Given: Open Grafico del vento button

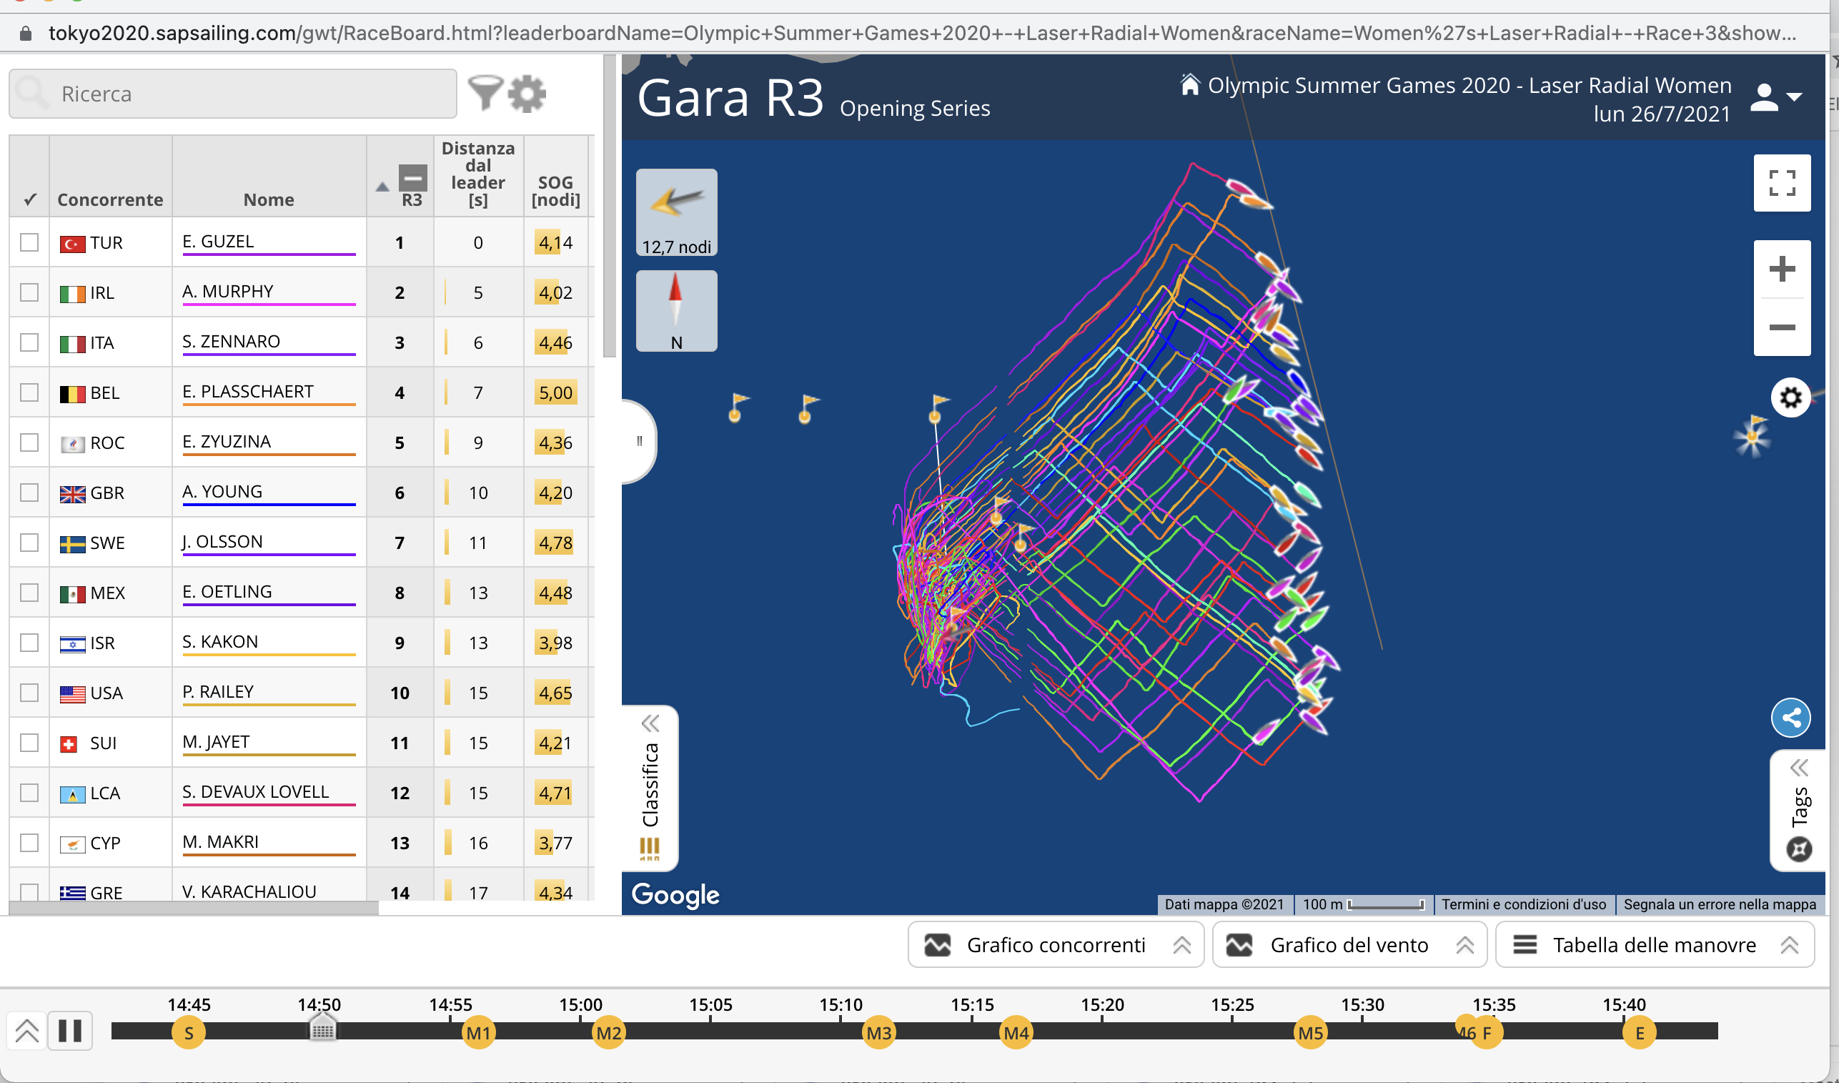Looking at the screenshot, I should (x=1349, y=945).
